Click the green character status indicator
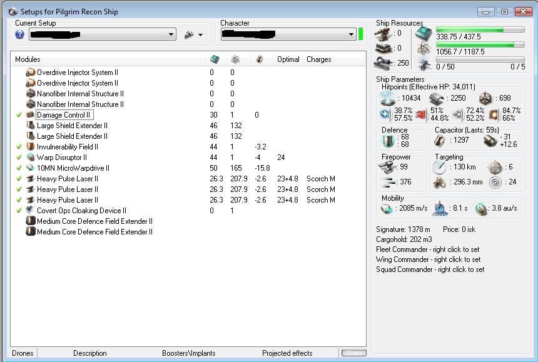The width and height of the screenshot is (538, 362). (360, 34)
